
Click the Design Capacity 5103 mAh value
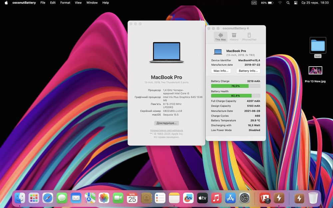(x=253, y=106)
